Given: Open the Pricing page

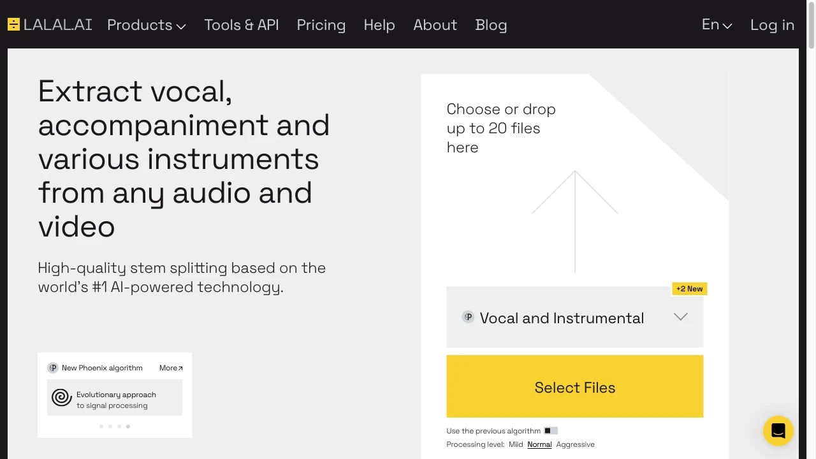Looking at the screenshot, I should coord(321,25).
